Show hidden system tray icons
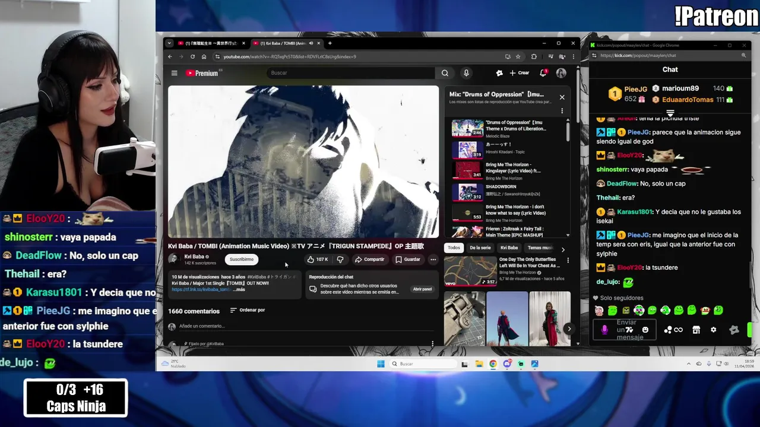This screenshot has height=427, width=760. point(689,364)
